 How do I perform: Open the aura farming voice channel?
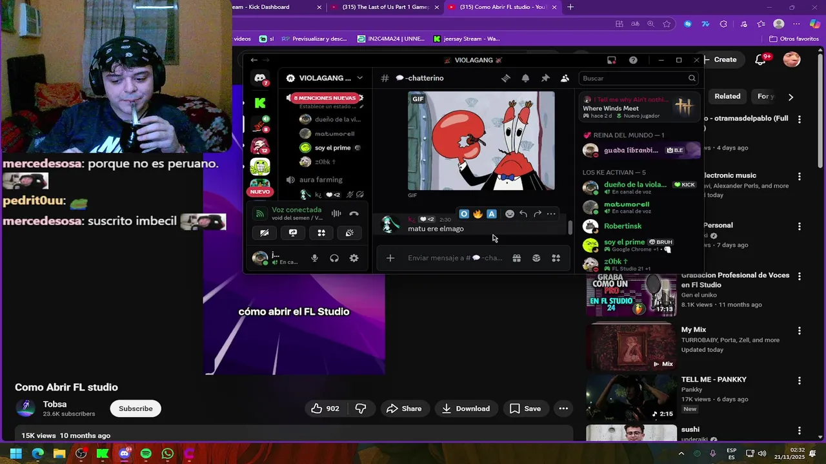[x=321, y=180]
